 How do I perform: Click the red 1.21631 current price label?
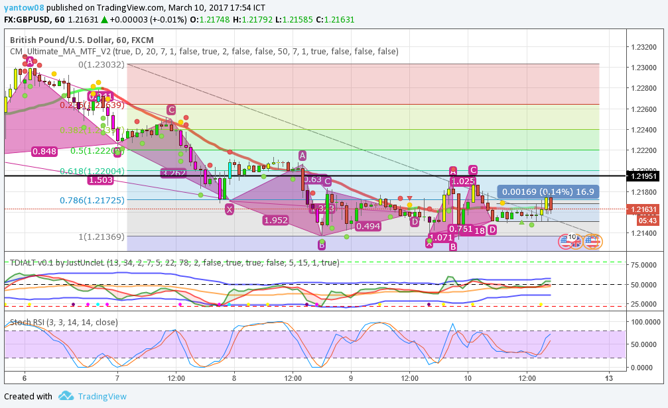click(643, 209)
